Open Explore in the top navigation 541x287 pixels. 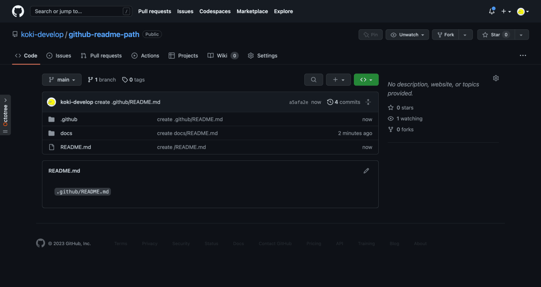click(284, 11)
